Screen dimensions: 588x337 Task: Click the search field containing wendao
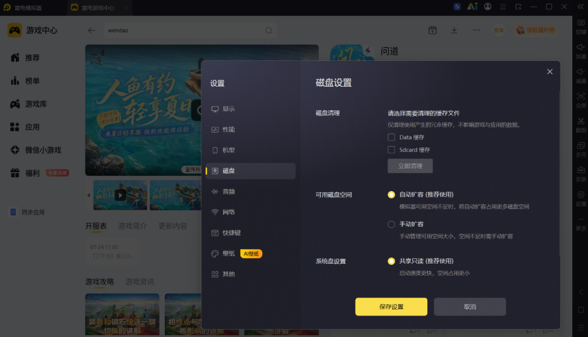click(x=190, y=31)
